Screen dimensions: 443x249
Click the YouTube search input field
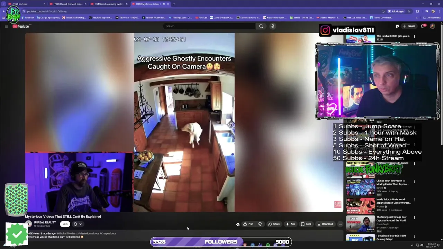click(x=209, y=26)
